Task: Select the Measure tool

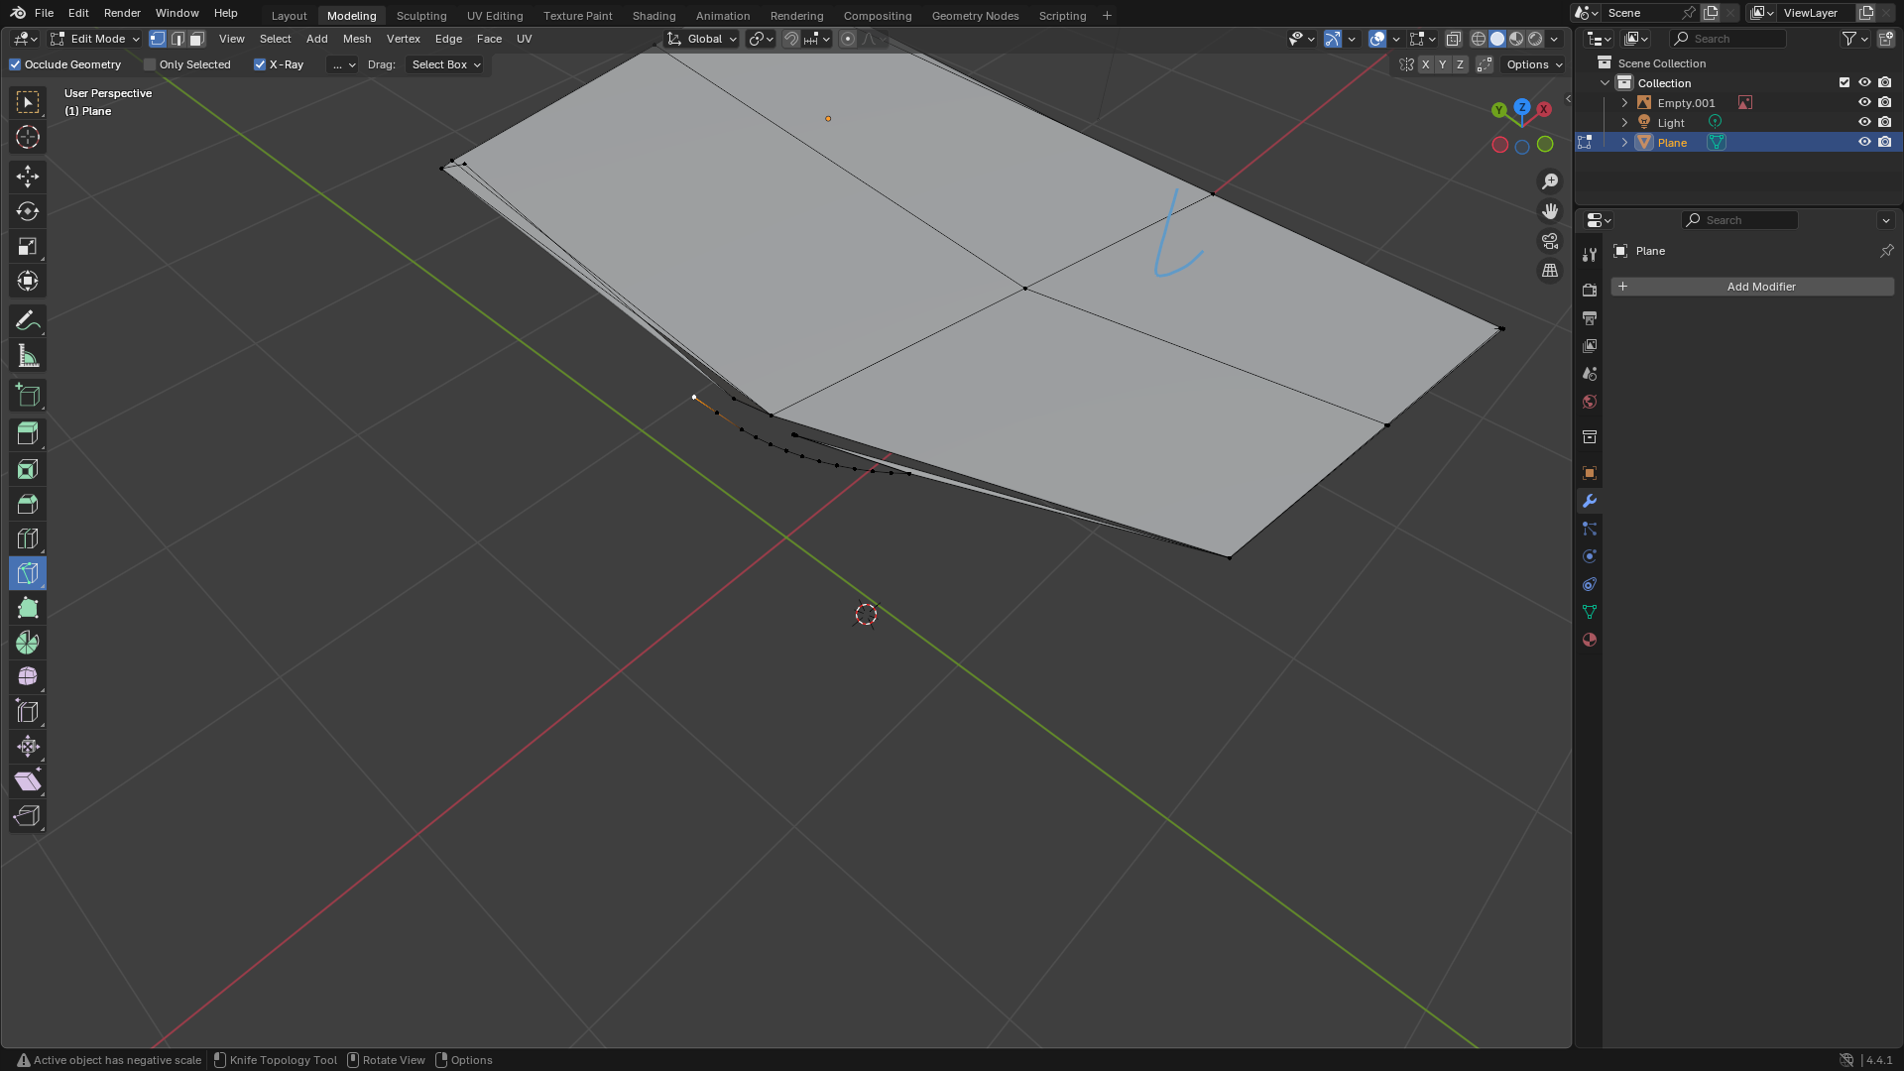Action: click(28, 356)
